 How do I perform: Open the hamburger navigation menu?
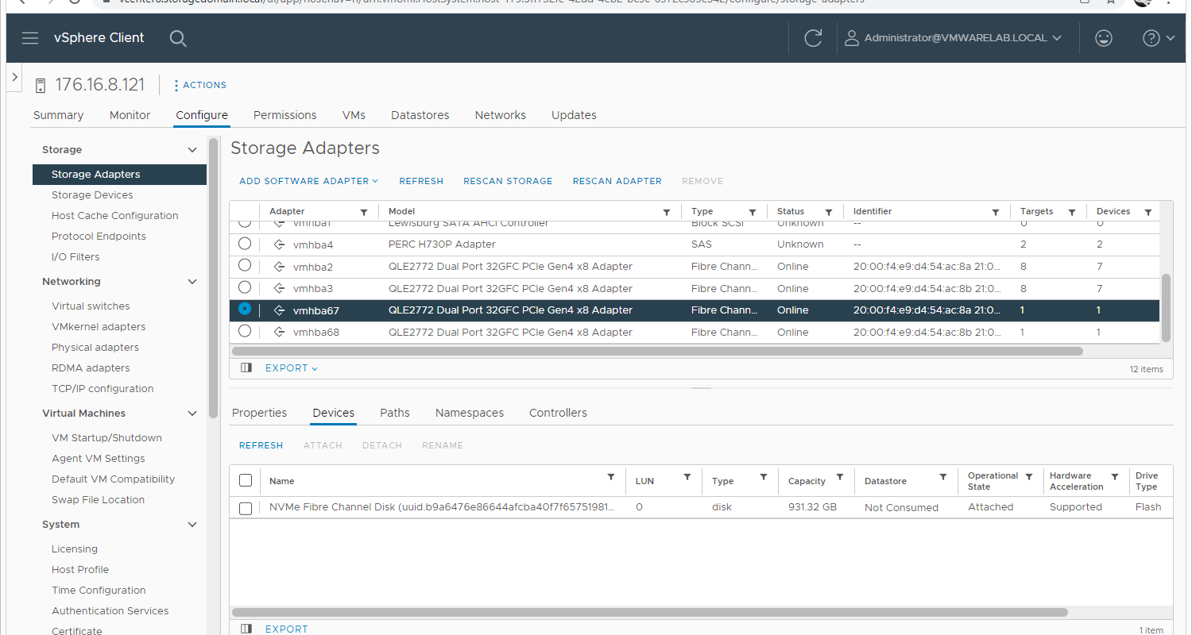30,38
